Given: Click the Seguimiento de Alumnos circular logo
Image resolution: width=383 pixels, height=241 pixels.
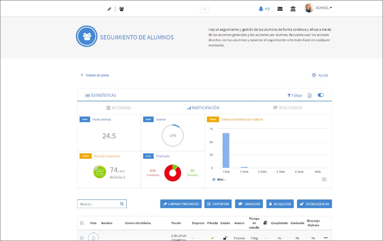Looking at the screenshot, I should (x=87, y=36).
